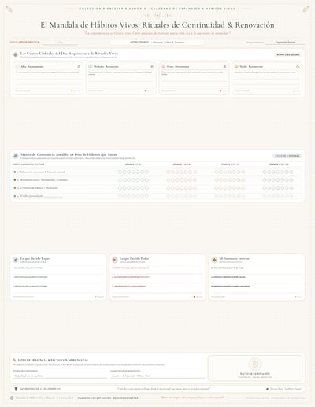Click the figure icon on the Alba card's right
315x407 pixels.
pyautogui.click(x=79, y=67)
